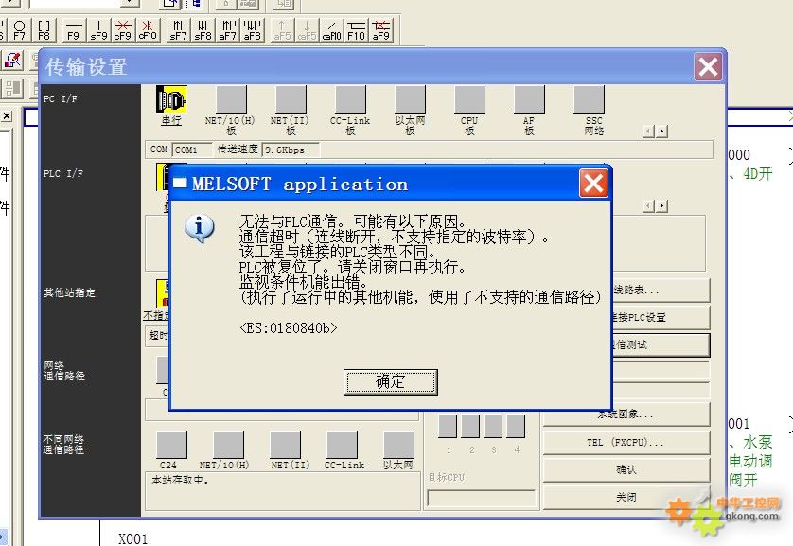Image resolution: width=793 pixels, height=546 pixels.
Task: Close the 传输设置 dialog window
Action: 708,66
